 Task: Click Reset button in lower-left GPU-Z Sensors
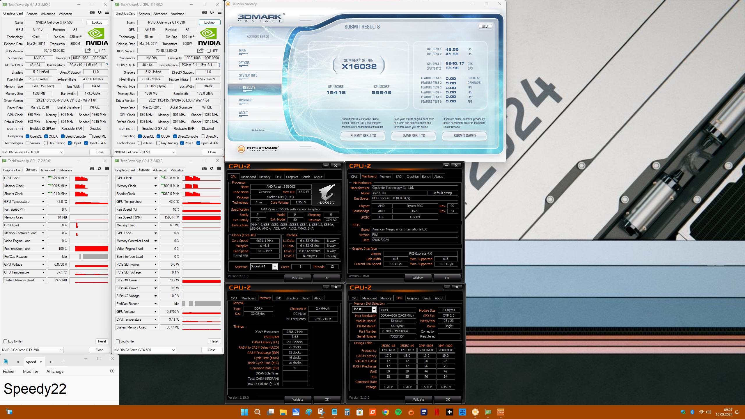coord(102,341)
